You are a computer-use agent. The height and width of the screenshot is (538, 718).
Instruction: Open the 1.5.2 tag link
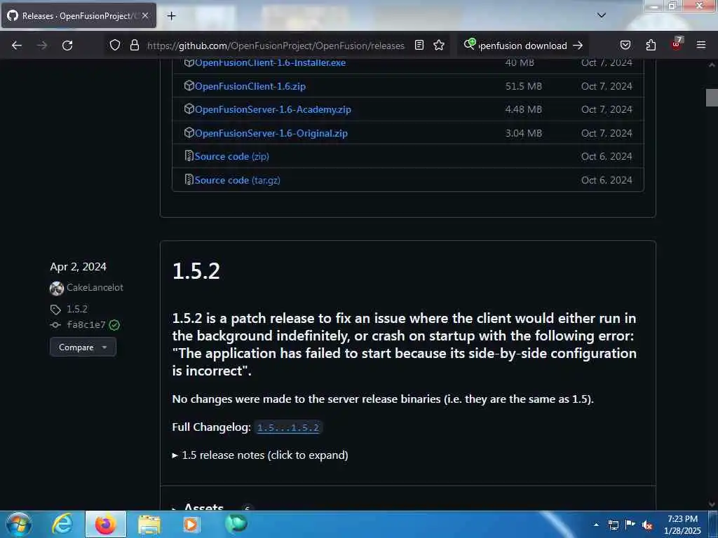coord(77,309)
